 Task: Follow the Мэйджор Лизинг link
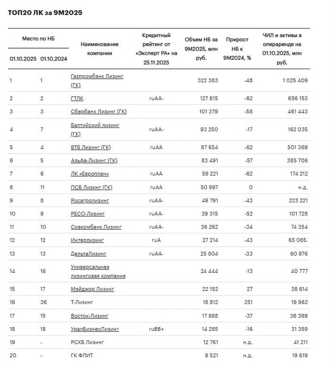92,289
